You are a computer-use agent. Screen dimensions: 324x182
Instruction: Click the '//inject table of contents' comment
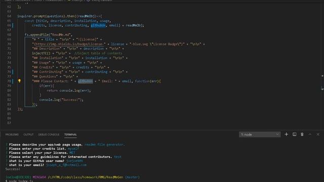coord(98,53)
